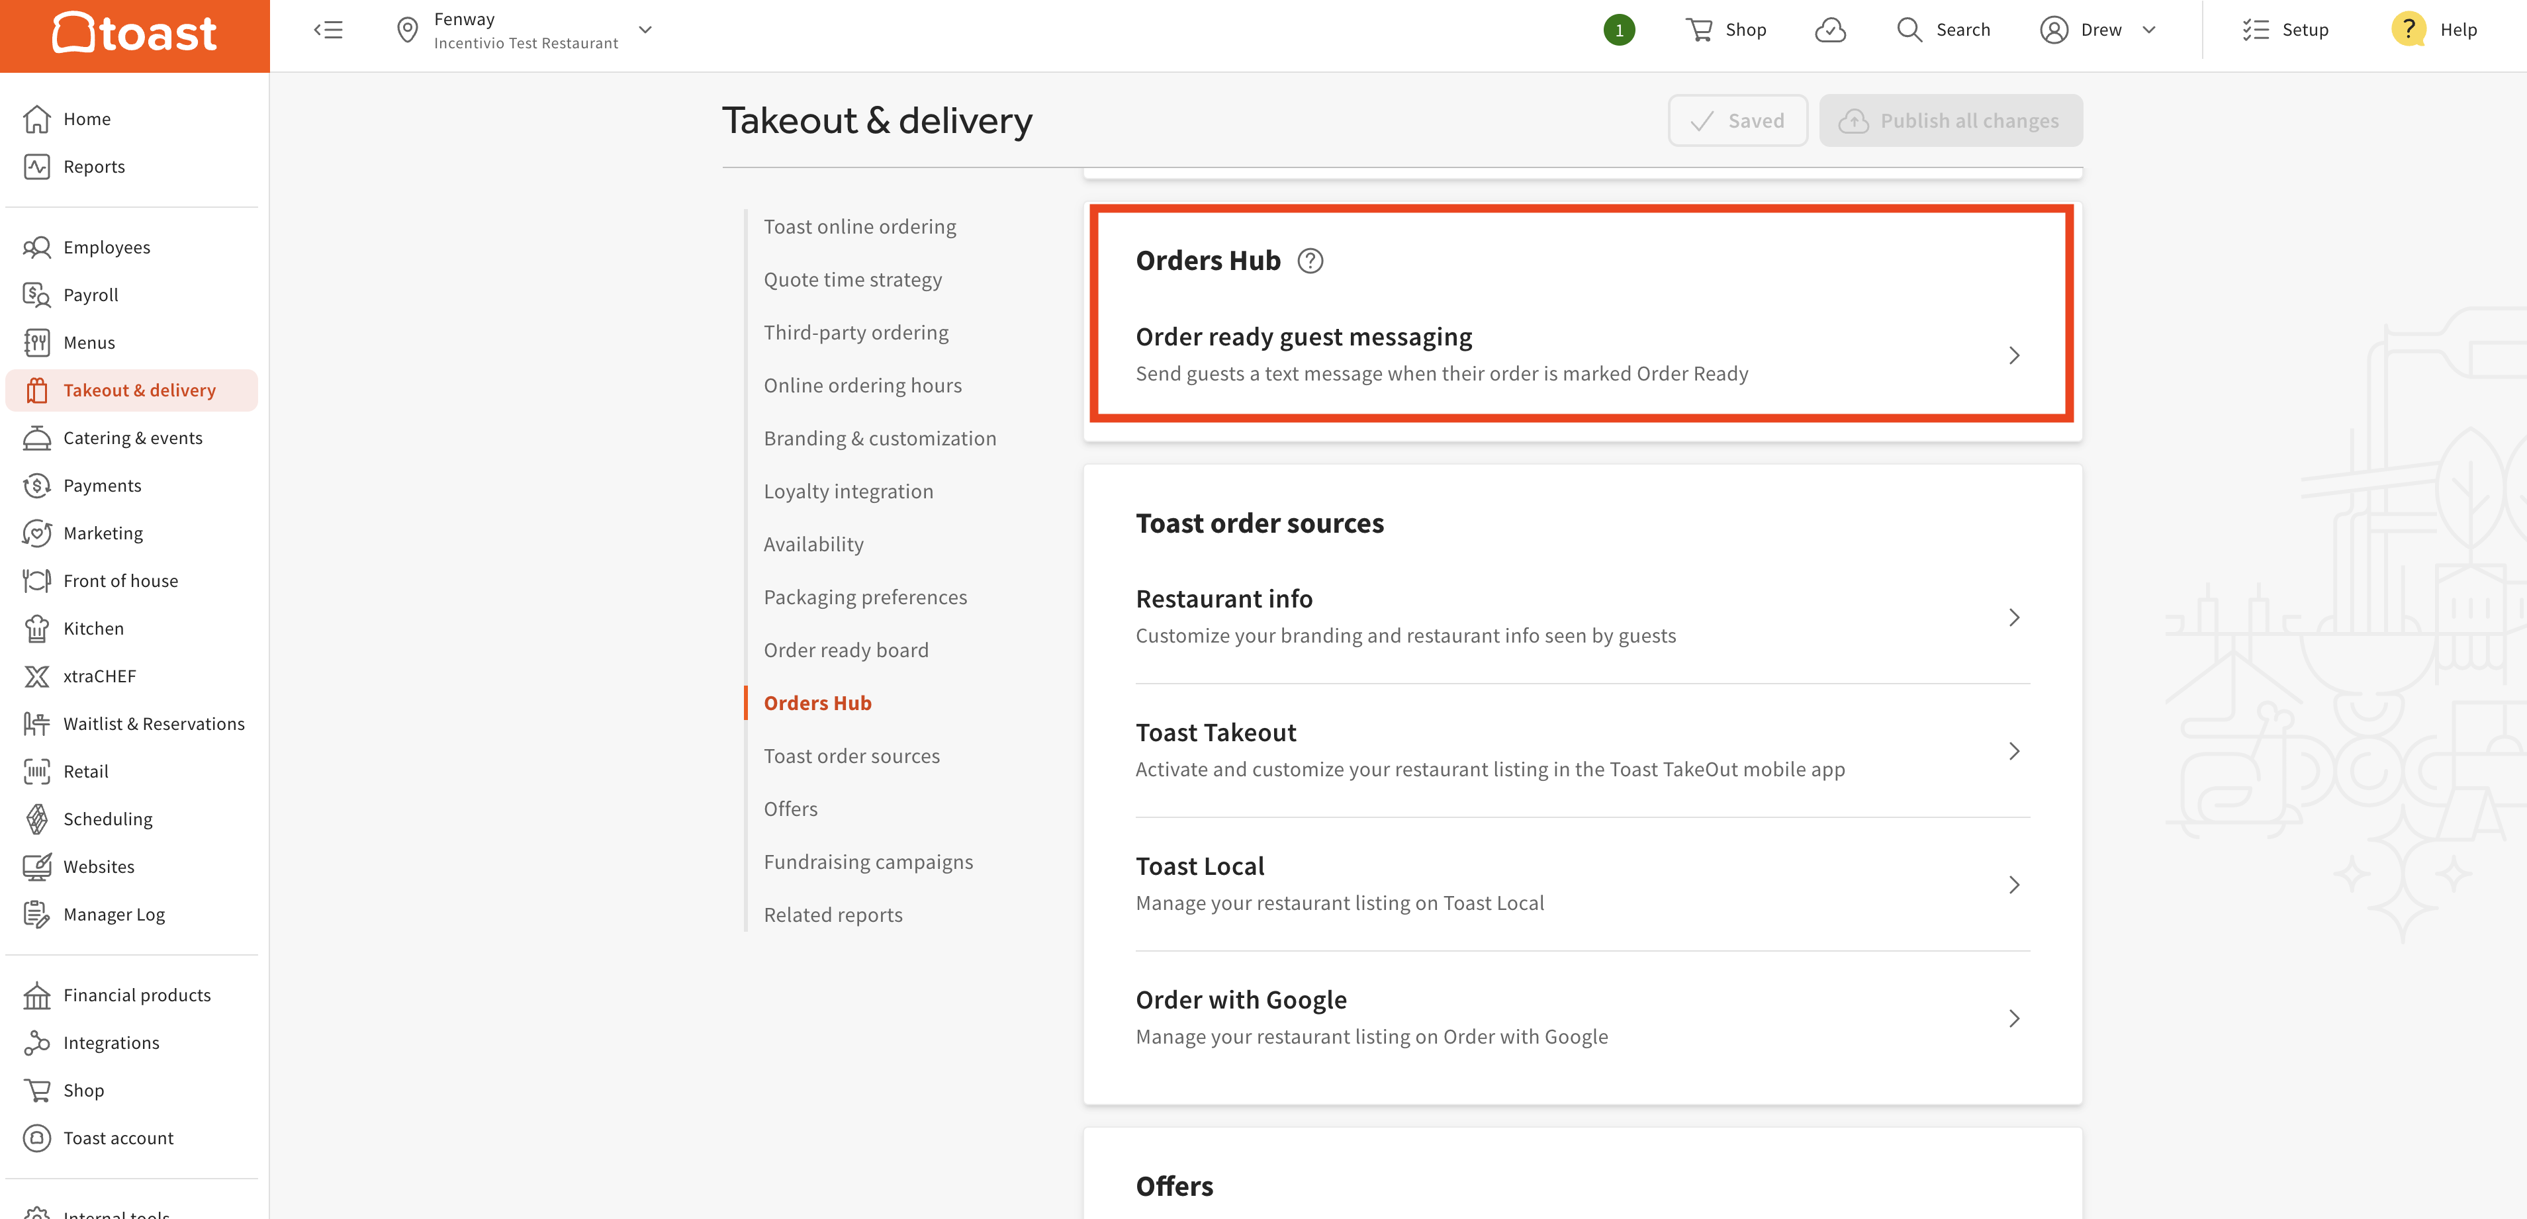Open Search in the top bar

1943,29
